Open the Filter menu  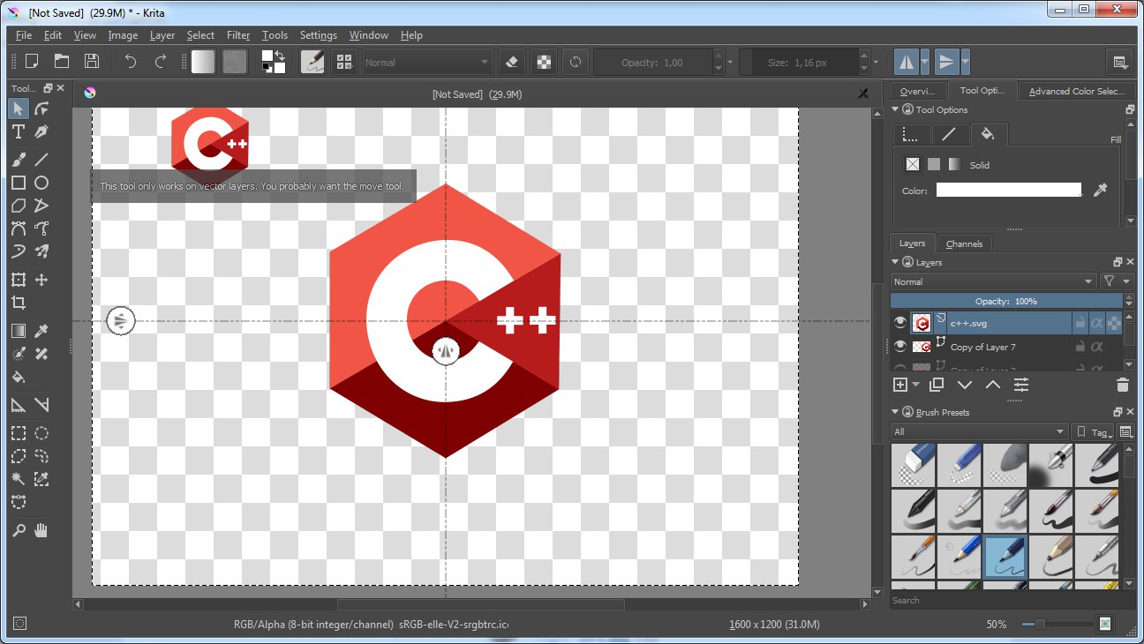pos(238,35)
